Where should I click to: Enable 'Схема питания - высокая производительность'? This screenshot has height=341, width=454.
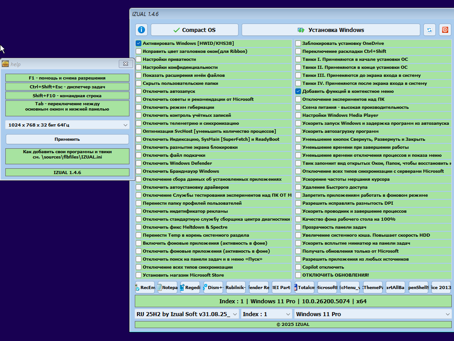pos(298,107)
